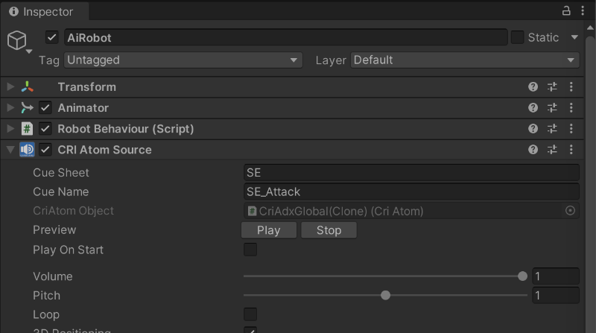Click the Pitch slider handle
Image resolution: width=596 pixels, height=333 pixels.
pos(385,296)
